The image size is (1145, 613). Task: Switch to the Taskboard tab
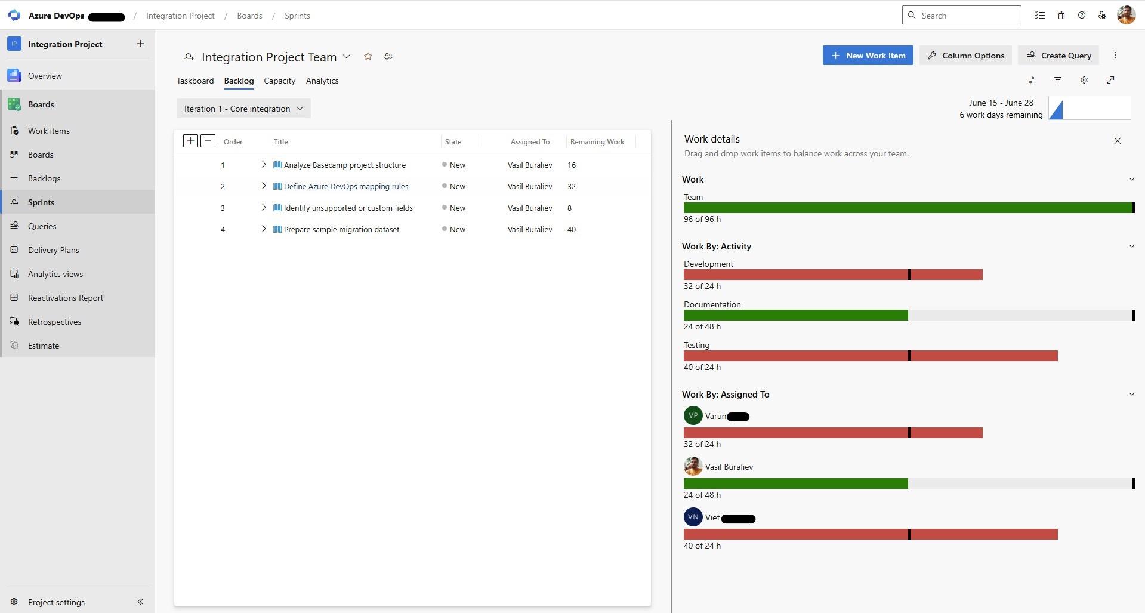tap(195, 81)
